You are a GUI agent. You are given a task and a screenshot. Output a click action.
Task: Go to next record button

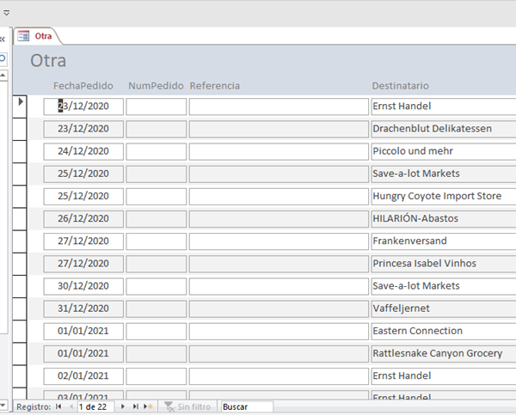(122, 406)
